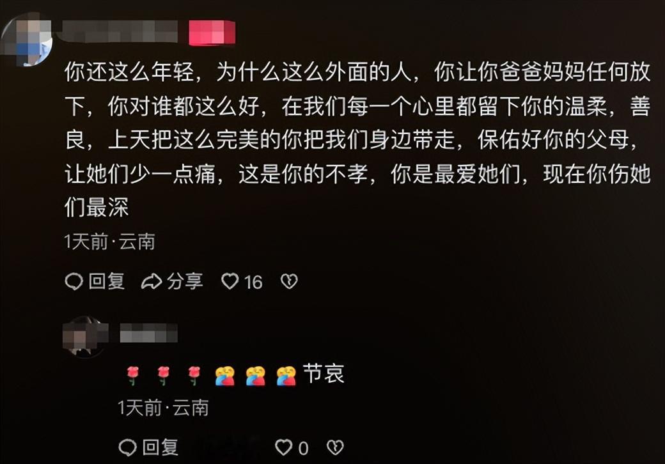Like the first comment with heart icon

coord(230,281)
